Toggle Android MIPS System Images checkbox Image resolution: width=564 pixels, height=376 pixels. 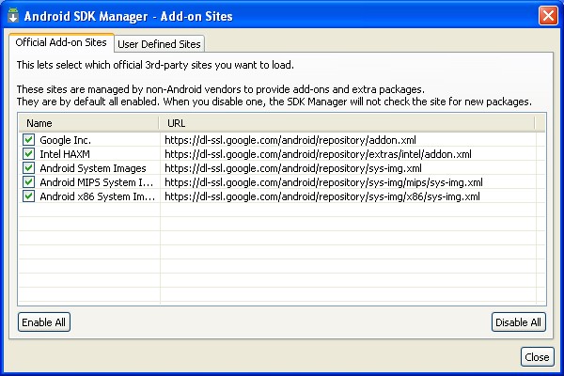[28, 182]
